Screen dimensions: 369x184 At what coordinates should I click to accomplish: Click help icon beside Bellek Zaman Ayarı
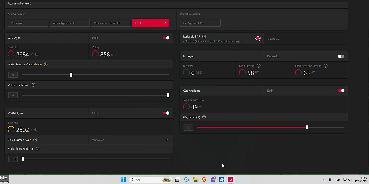35,140
